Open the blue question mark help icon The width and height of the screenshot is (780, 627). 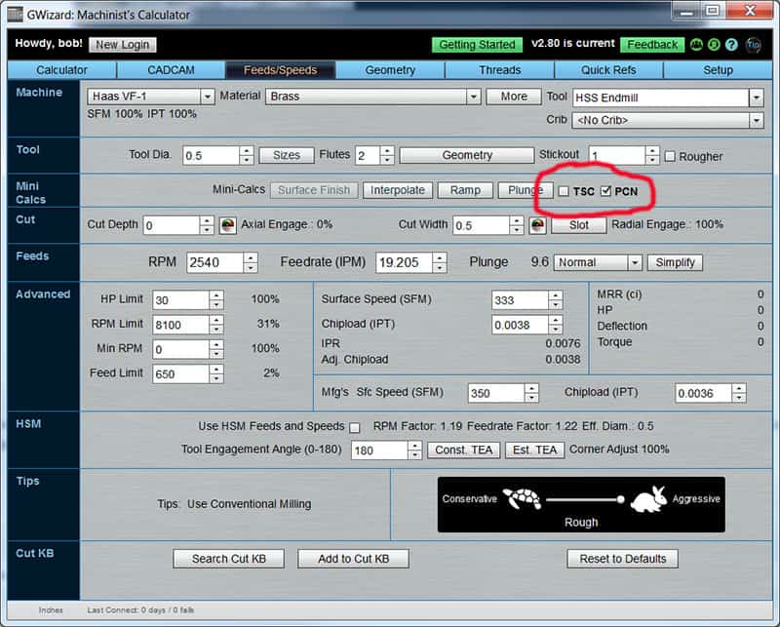pos(731,45)
